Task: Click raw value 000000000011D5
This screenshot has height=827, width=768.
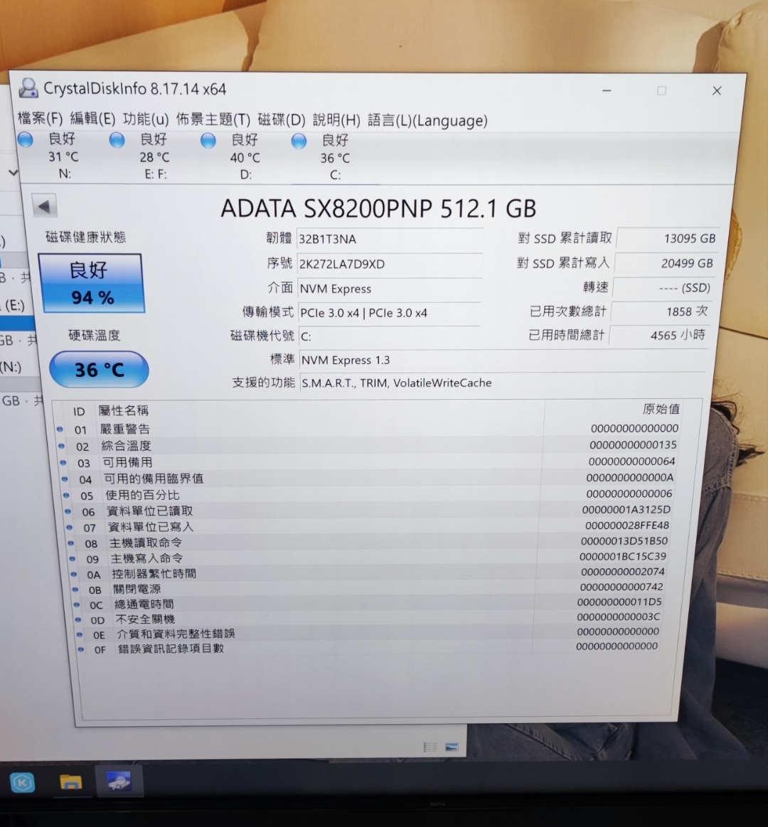Action: pyautogui.click(x=620, y=602)
